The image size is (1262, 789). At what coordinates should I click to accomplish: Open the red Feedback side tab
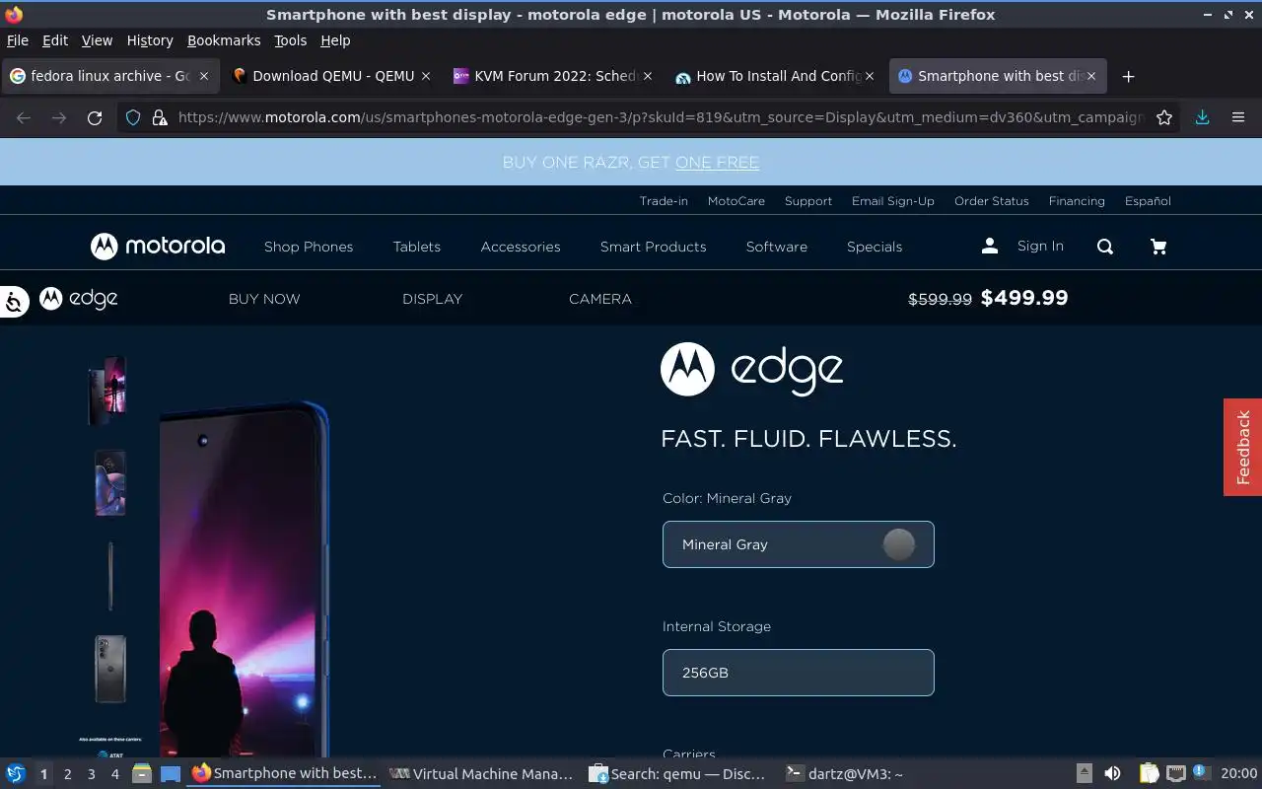point(1242,447)
